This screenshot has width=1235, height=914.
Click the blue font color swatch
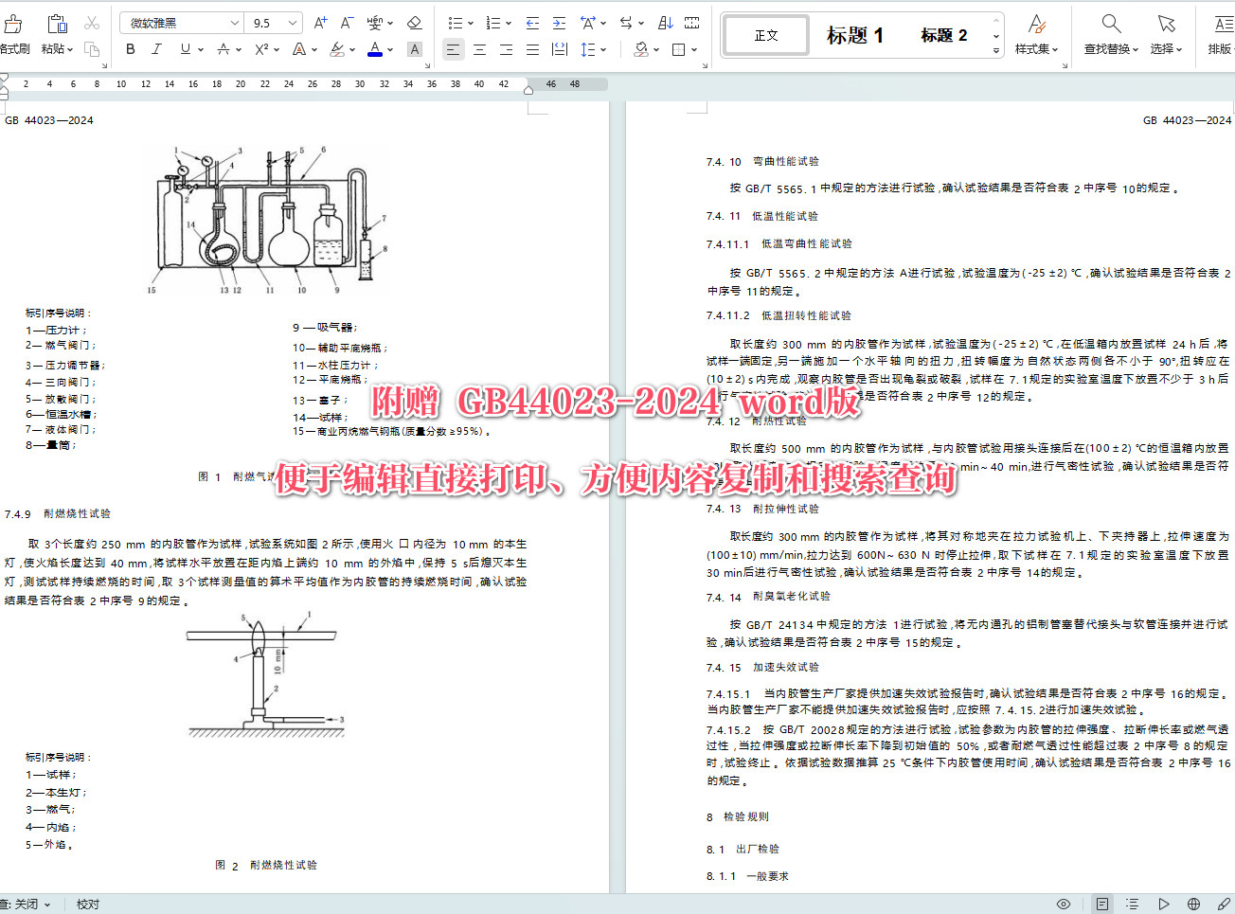tap(374, 48)
